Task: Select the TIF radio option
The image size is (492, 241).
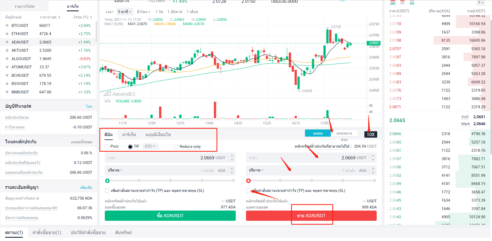Action: [130, 147]
